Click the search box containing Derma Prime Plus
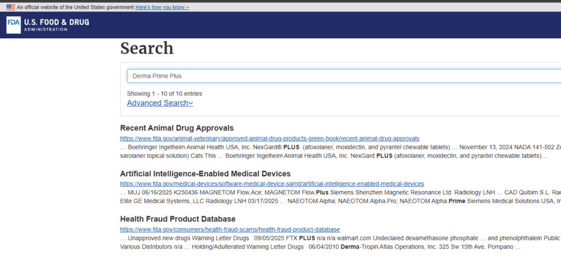The height and width of the screenshot is (260, 561). 344,76
